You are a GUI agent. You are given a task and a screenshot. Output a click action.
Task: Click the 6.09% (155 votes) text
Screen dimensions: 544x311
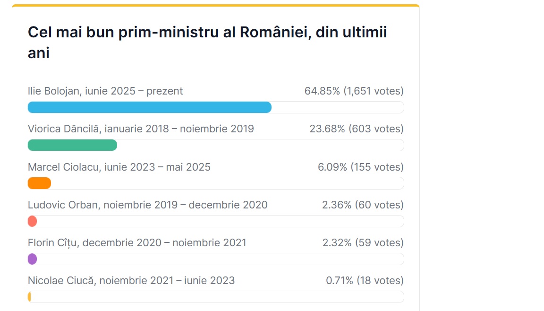(361, 167)
